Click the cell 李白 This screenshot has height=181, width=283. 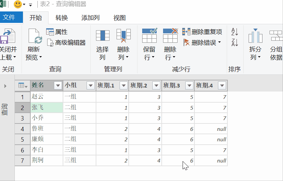(x=47, y=150)
